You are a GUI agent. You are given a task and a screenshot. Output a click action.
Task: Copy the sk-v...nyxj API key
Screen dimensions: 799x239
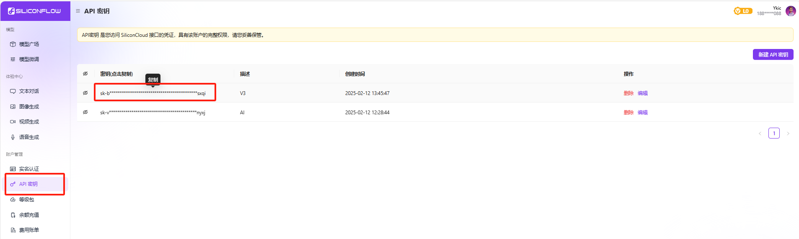coord(153,113)
